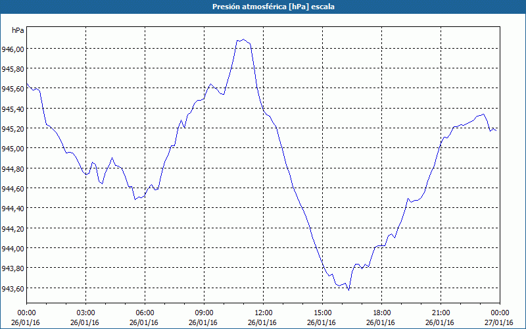Select the 945,00 y-axis value

[12, 149]
